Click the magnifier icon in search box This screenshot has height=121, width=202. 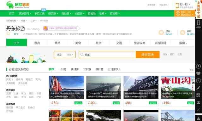click(82, 55)
